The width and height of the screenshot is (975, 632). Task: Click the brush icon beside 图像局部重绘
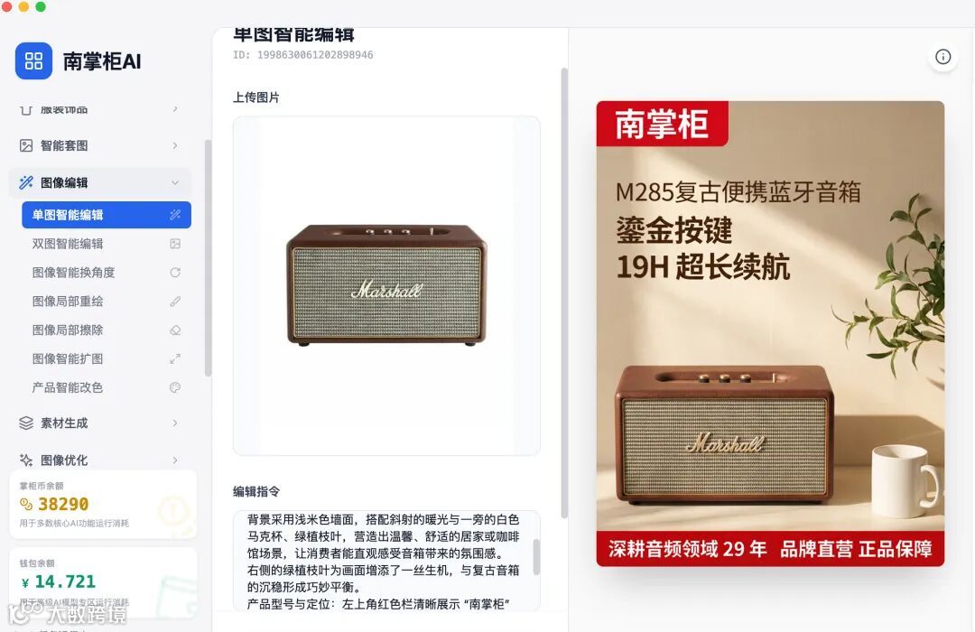click(x=175, y=301)
